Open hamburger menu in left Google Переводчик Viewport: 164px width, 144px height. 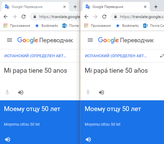pos(10,40)
